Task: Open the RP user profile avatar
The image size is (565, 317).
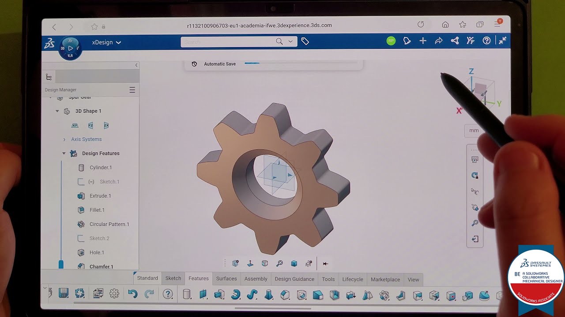Action: coord(391,41)
